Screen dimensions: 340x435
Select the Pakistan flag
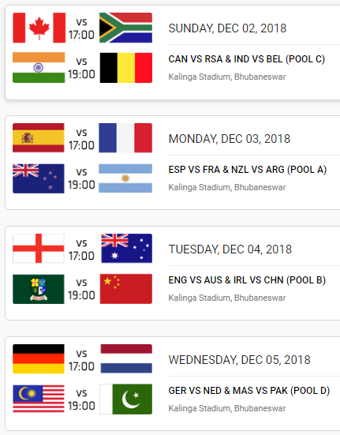125,399
